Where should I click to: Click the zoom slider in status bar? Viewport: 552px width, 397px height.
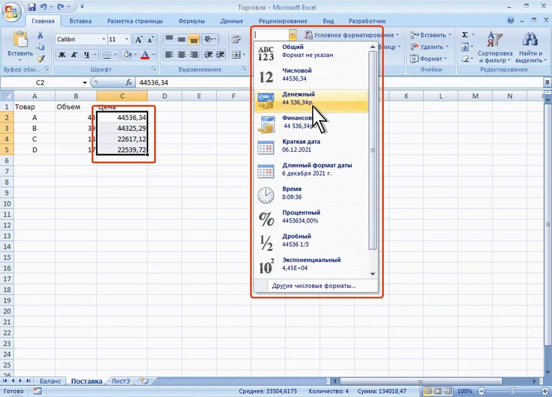click(513, 391)
